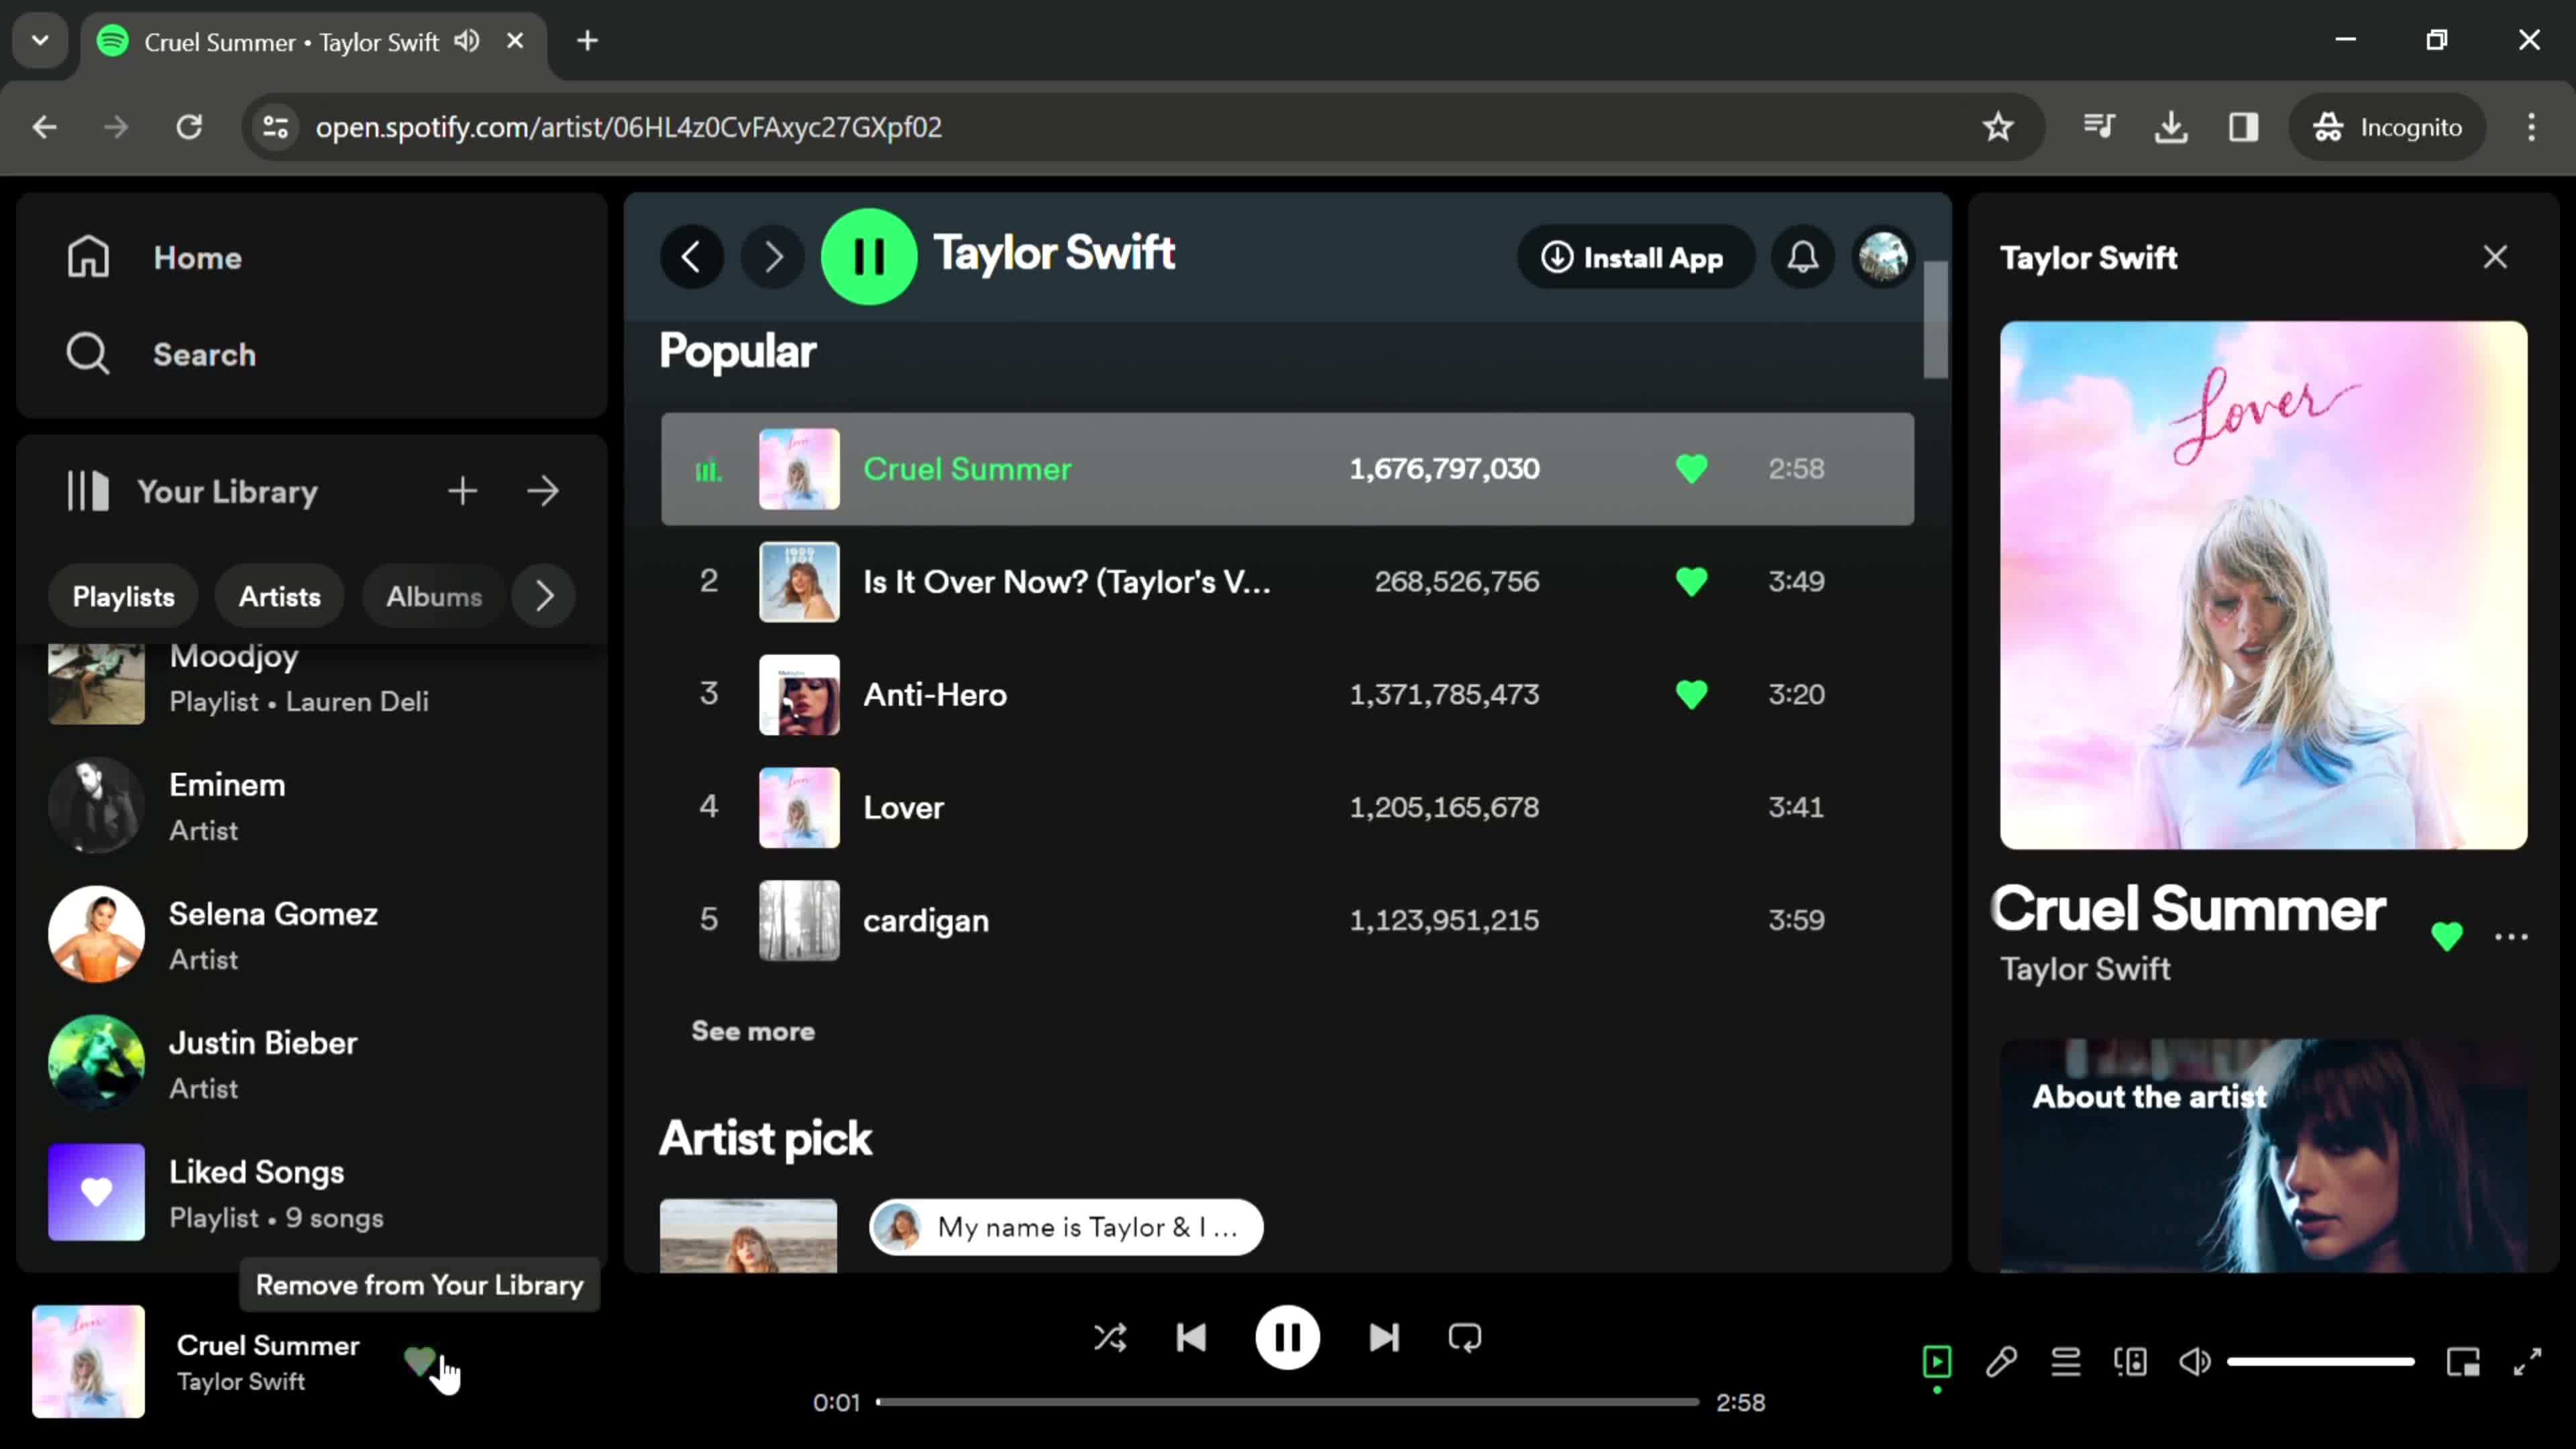
Task: Unlike Cruel Summer in Popular list
Action: 1691,469
